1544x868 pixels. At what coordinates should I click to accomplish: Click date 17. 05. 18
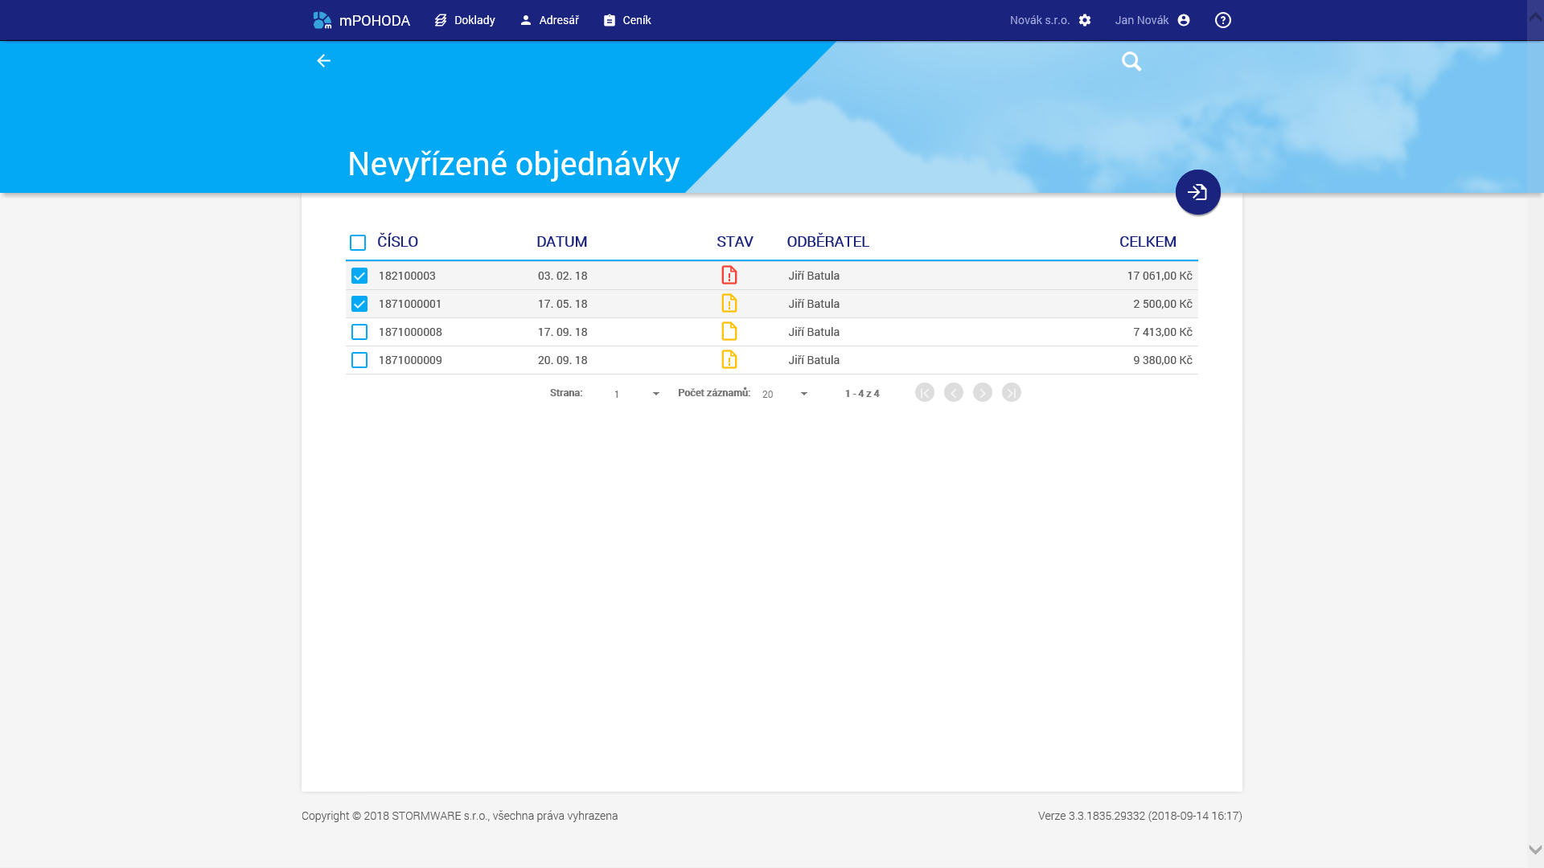pyautogui.click(x=563, y=304)
